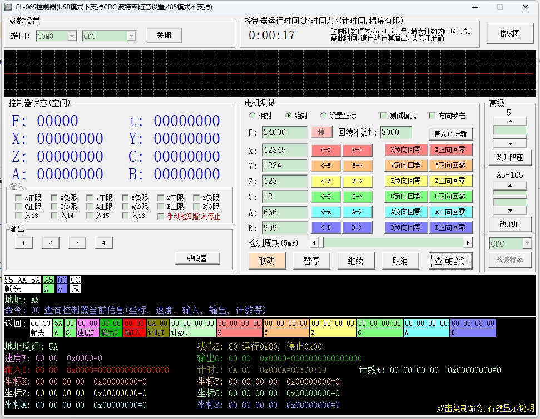The width and height of the screenshot is (540, 419).
Task: Open the COM3 port dropdown
Action: [72, 36]
